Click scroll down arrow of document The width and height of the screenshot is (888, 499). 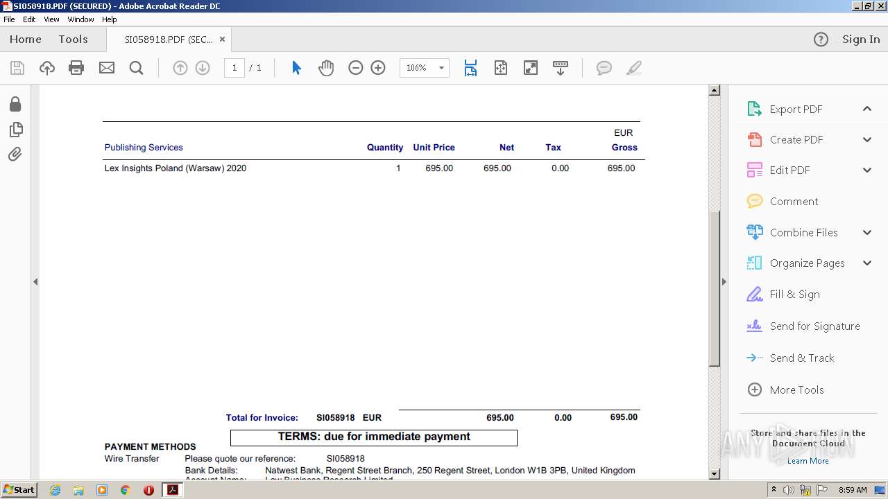[714, 474]
